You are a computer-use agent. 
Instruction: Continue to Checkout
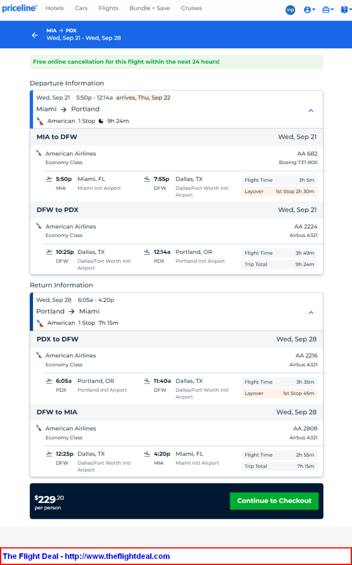(x=274, y=501)
